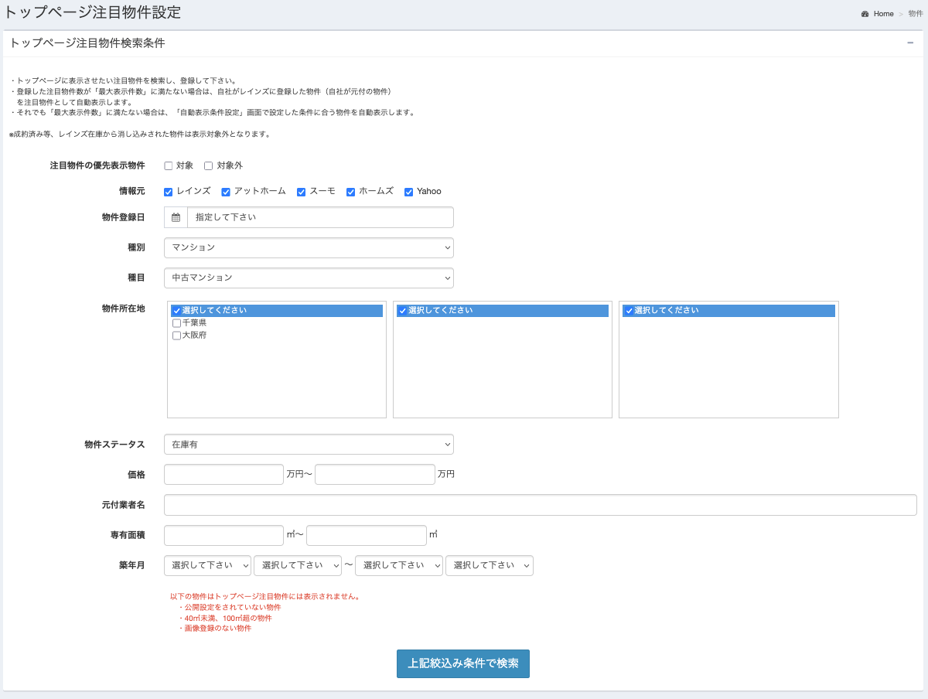Check the 対象 priority checkbox
Viewport: 928px width, 699px height.
click(169, 165)
